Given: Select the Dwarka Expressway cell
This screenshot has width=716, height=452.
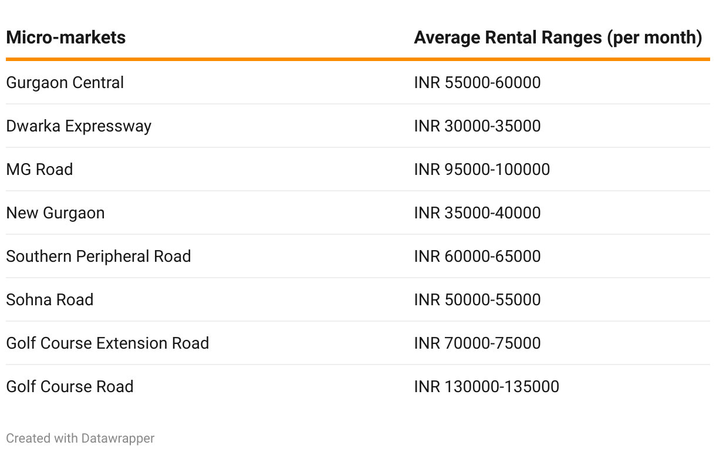Looking at the screenshot, I should pos(79,126).
